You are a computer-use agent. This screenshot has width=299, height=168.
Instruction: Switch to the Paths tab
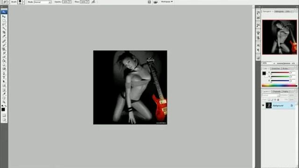point(285,91)
